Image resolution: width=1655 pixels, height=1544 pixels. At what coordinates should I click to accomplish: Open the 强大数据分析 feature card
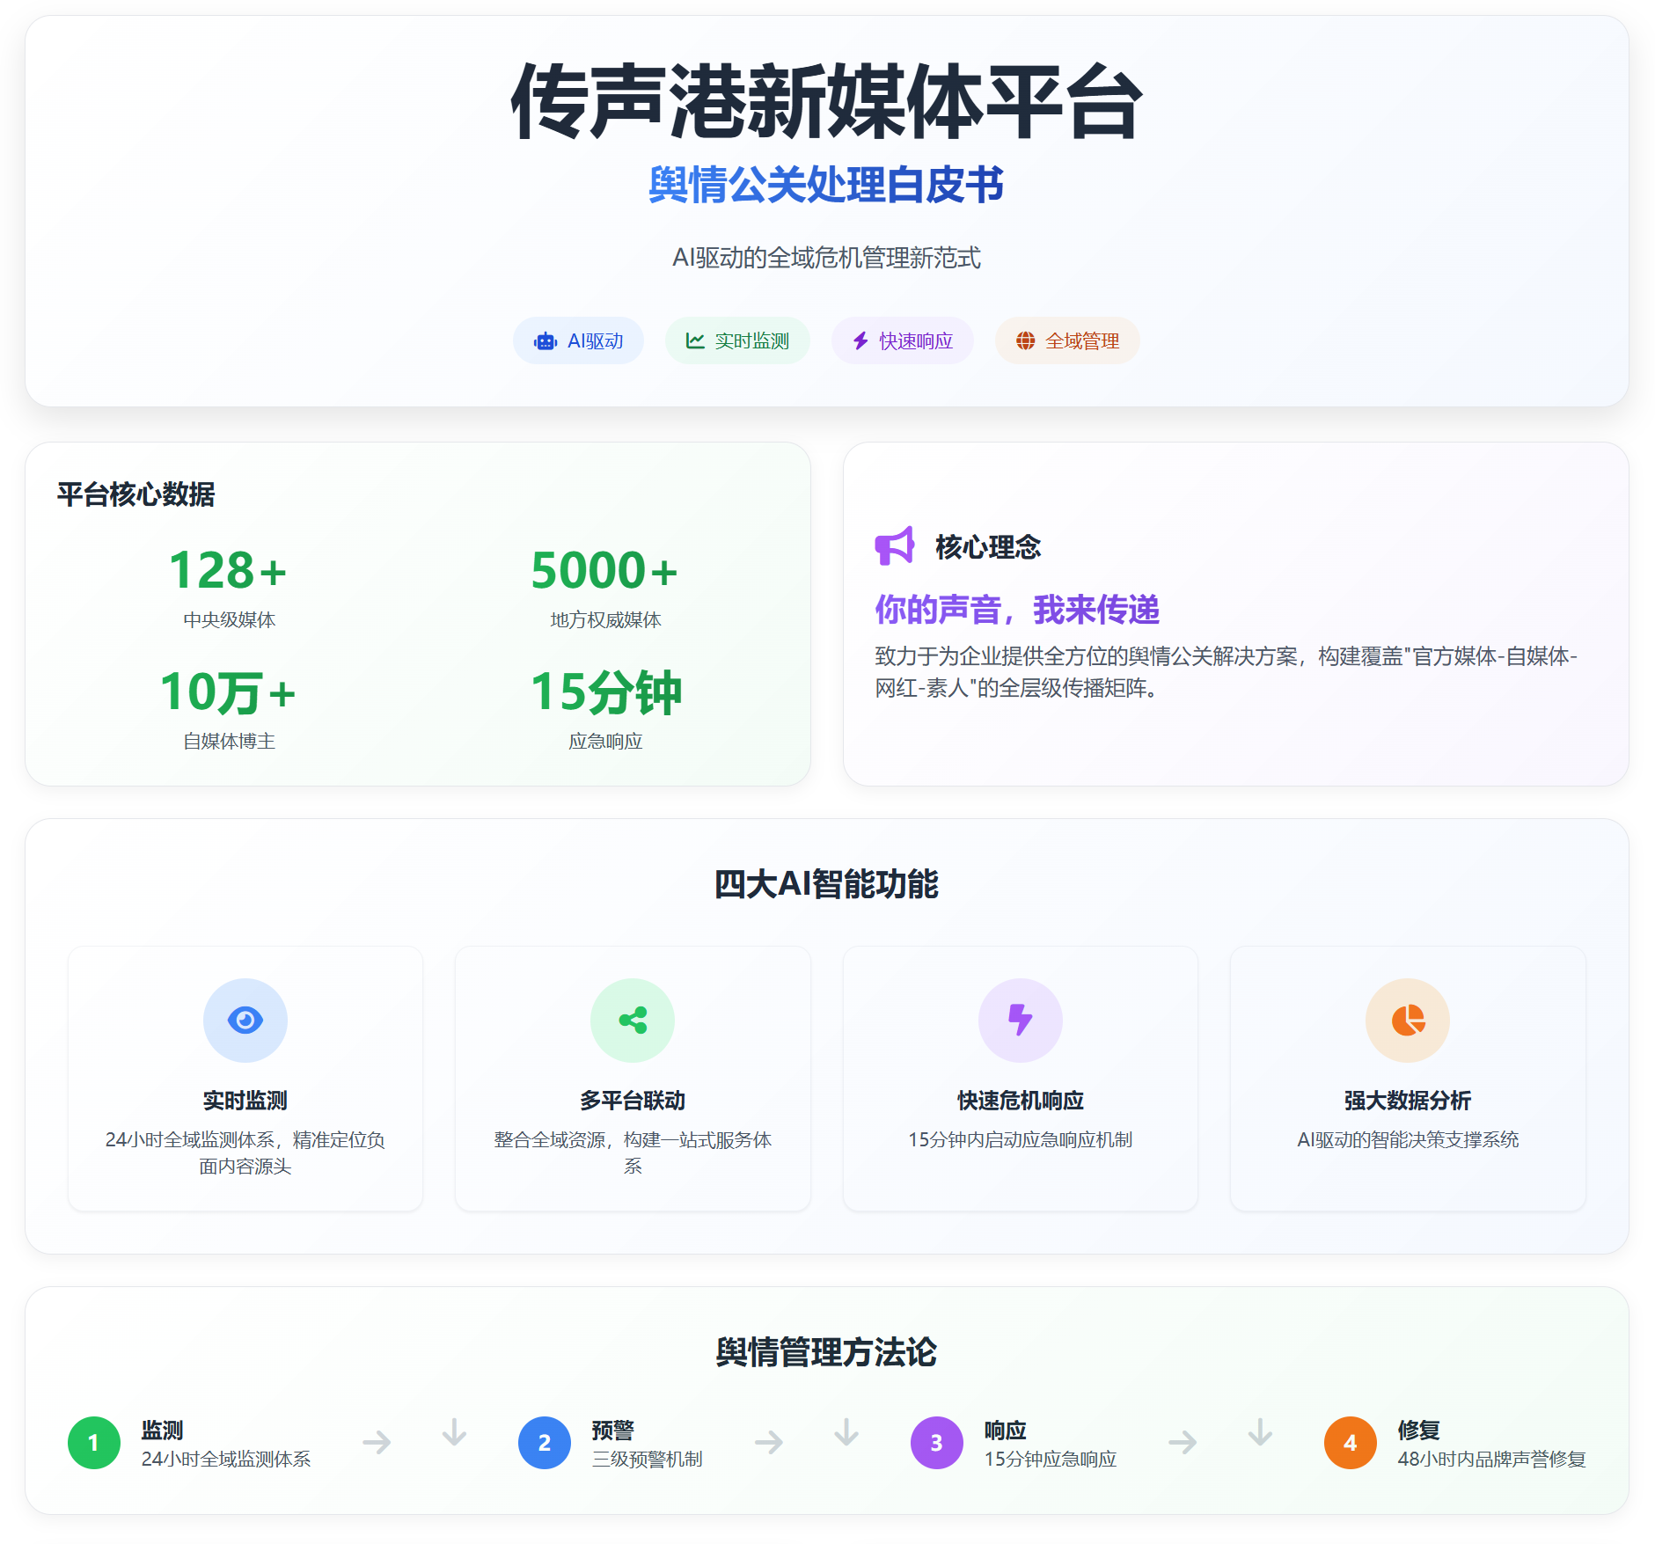[x=1408, y=1079]
